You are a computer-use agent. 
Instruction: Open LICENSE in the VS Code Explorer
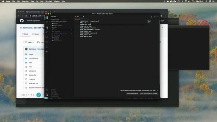[x=57, y=38]
